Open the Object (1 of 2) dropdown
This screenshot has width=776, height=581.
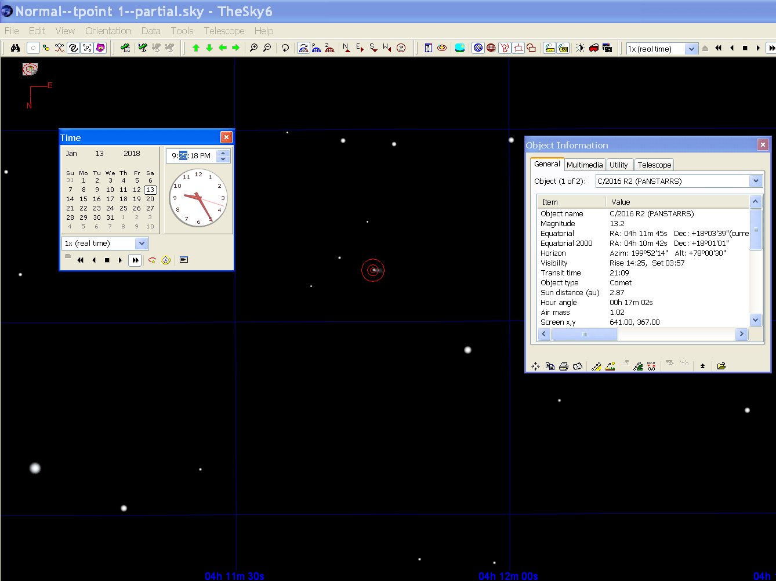755,181
